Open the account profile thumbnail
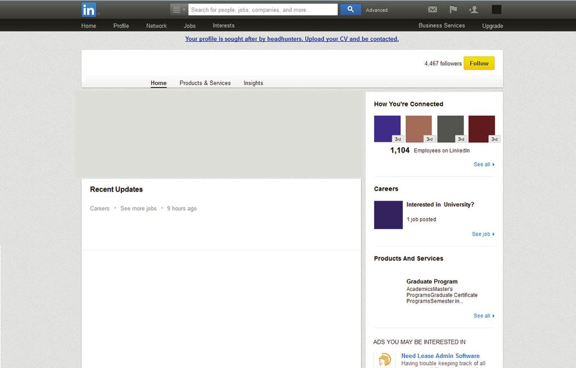Image resolution: width=576 pixels, height=368 pixels. [x=496, y=10]
